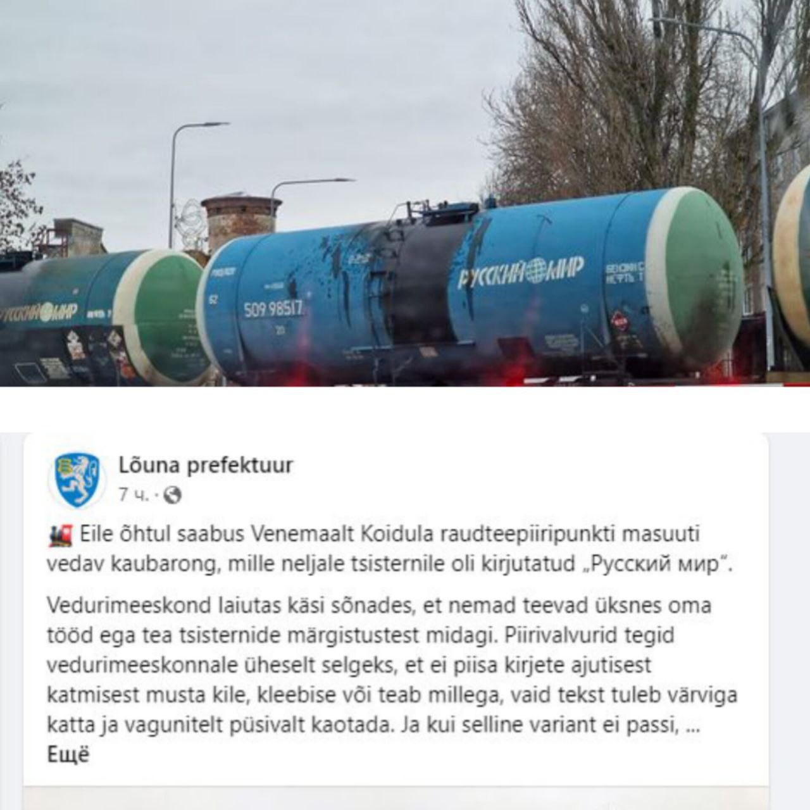810x810 pixels.
Task: Click the Русский мир logo on blue tanker
Action: 520,271
